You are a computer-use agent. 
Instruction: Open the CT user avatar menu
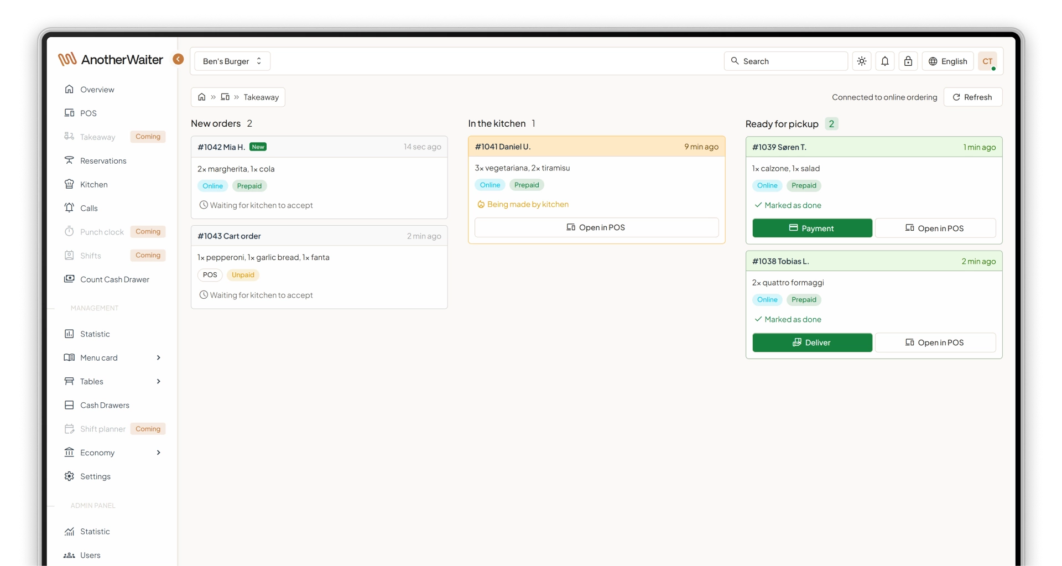(987, 61)
